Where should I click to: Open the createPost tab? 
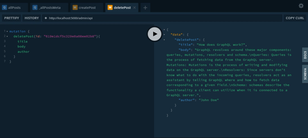(x=87, y=8)
